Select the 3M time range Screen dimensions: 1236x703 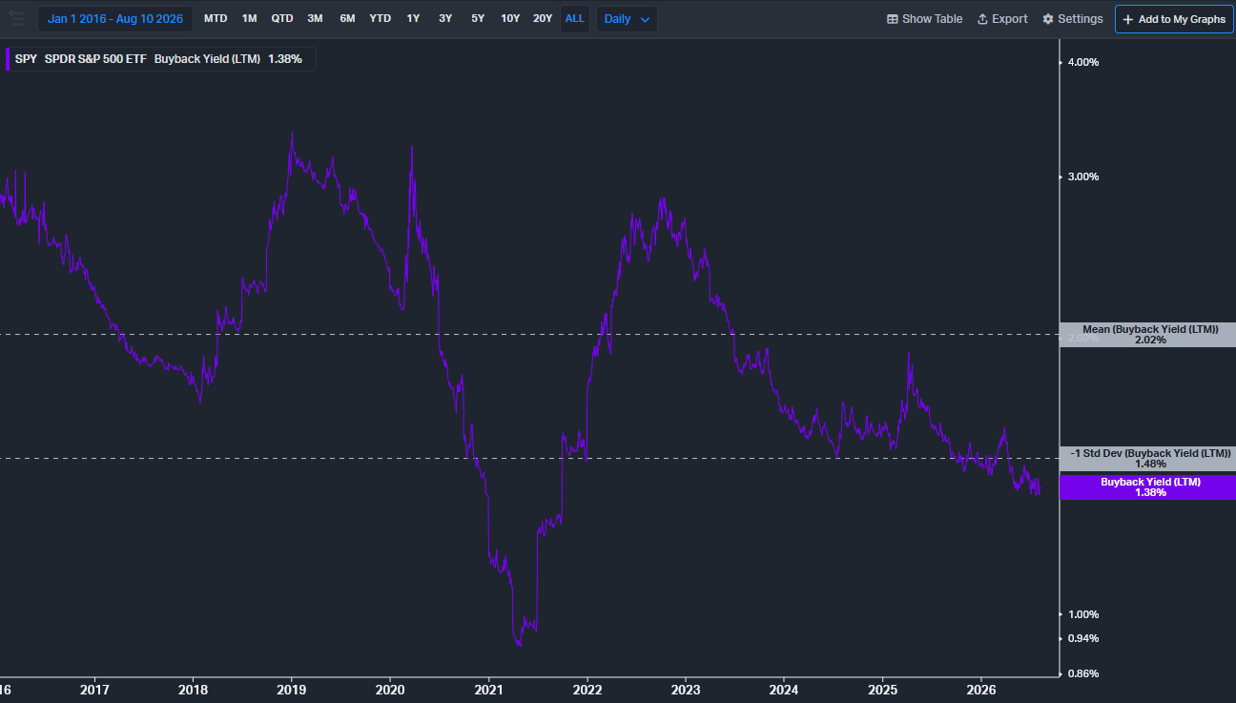tap(315, 19)
